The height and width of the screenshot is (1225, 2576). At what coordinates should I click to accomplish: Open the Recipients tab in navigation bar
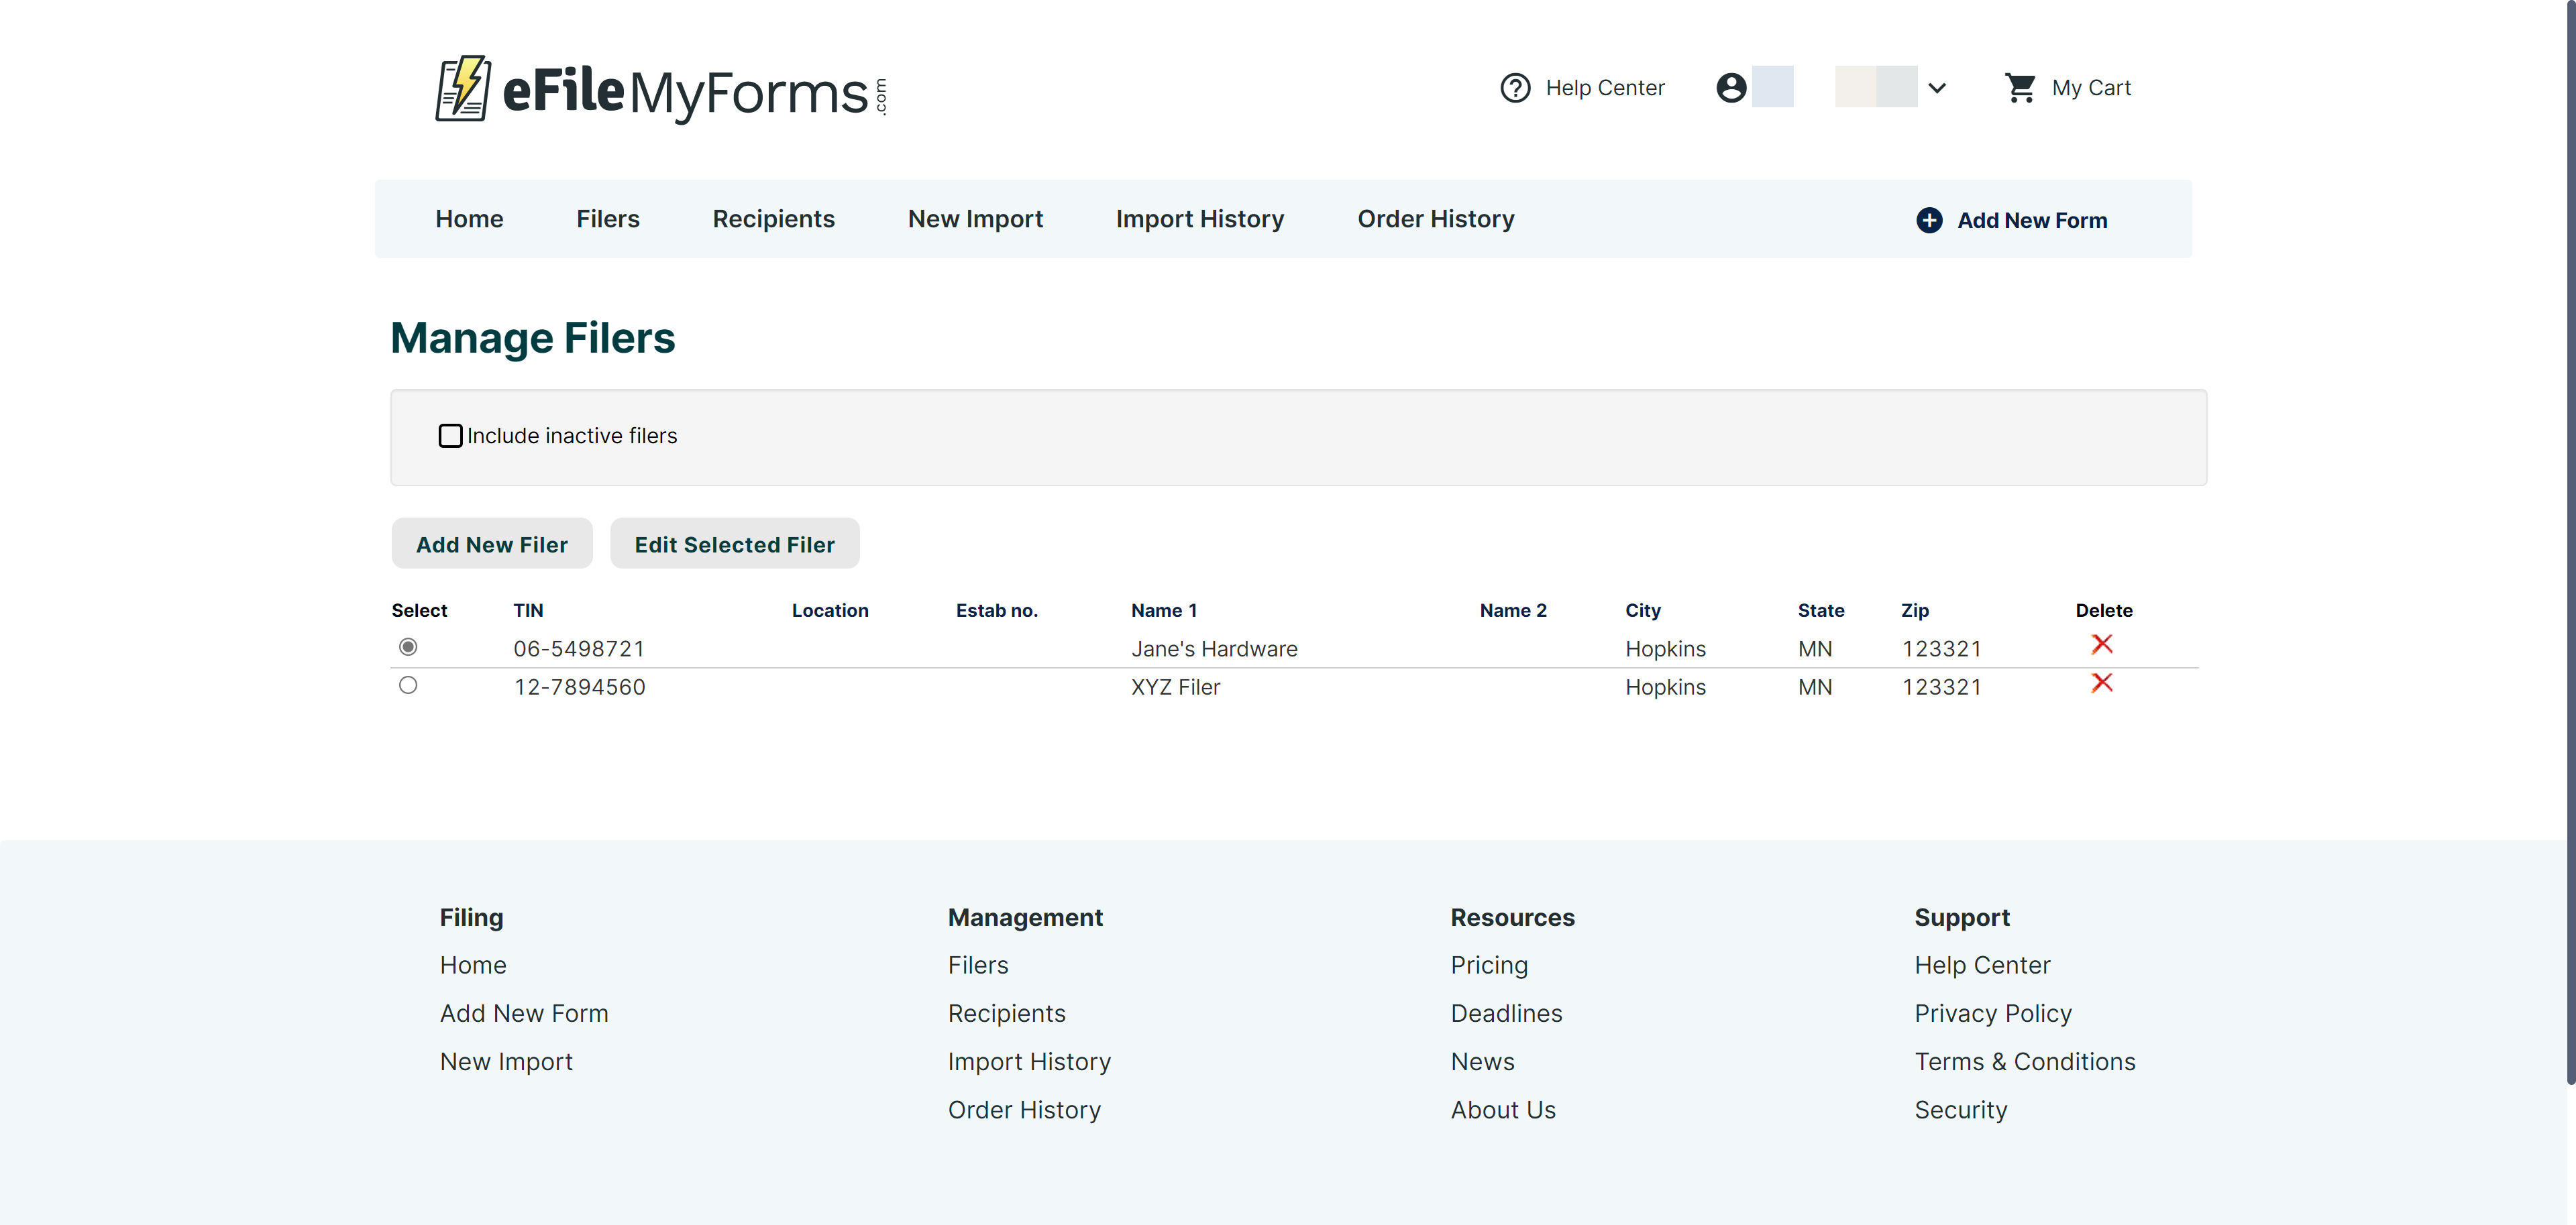click(773, 219)
